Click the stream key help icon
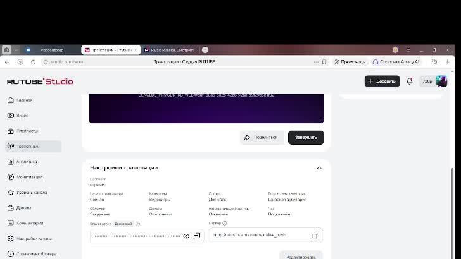This screenshot has width=461, height=259. pyautogui.click(x=138, y=224)
